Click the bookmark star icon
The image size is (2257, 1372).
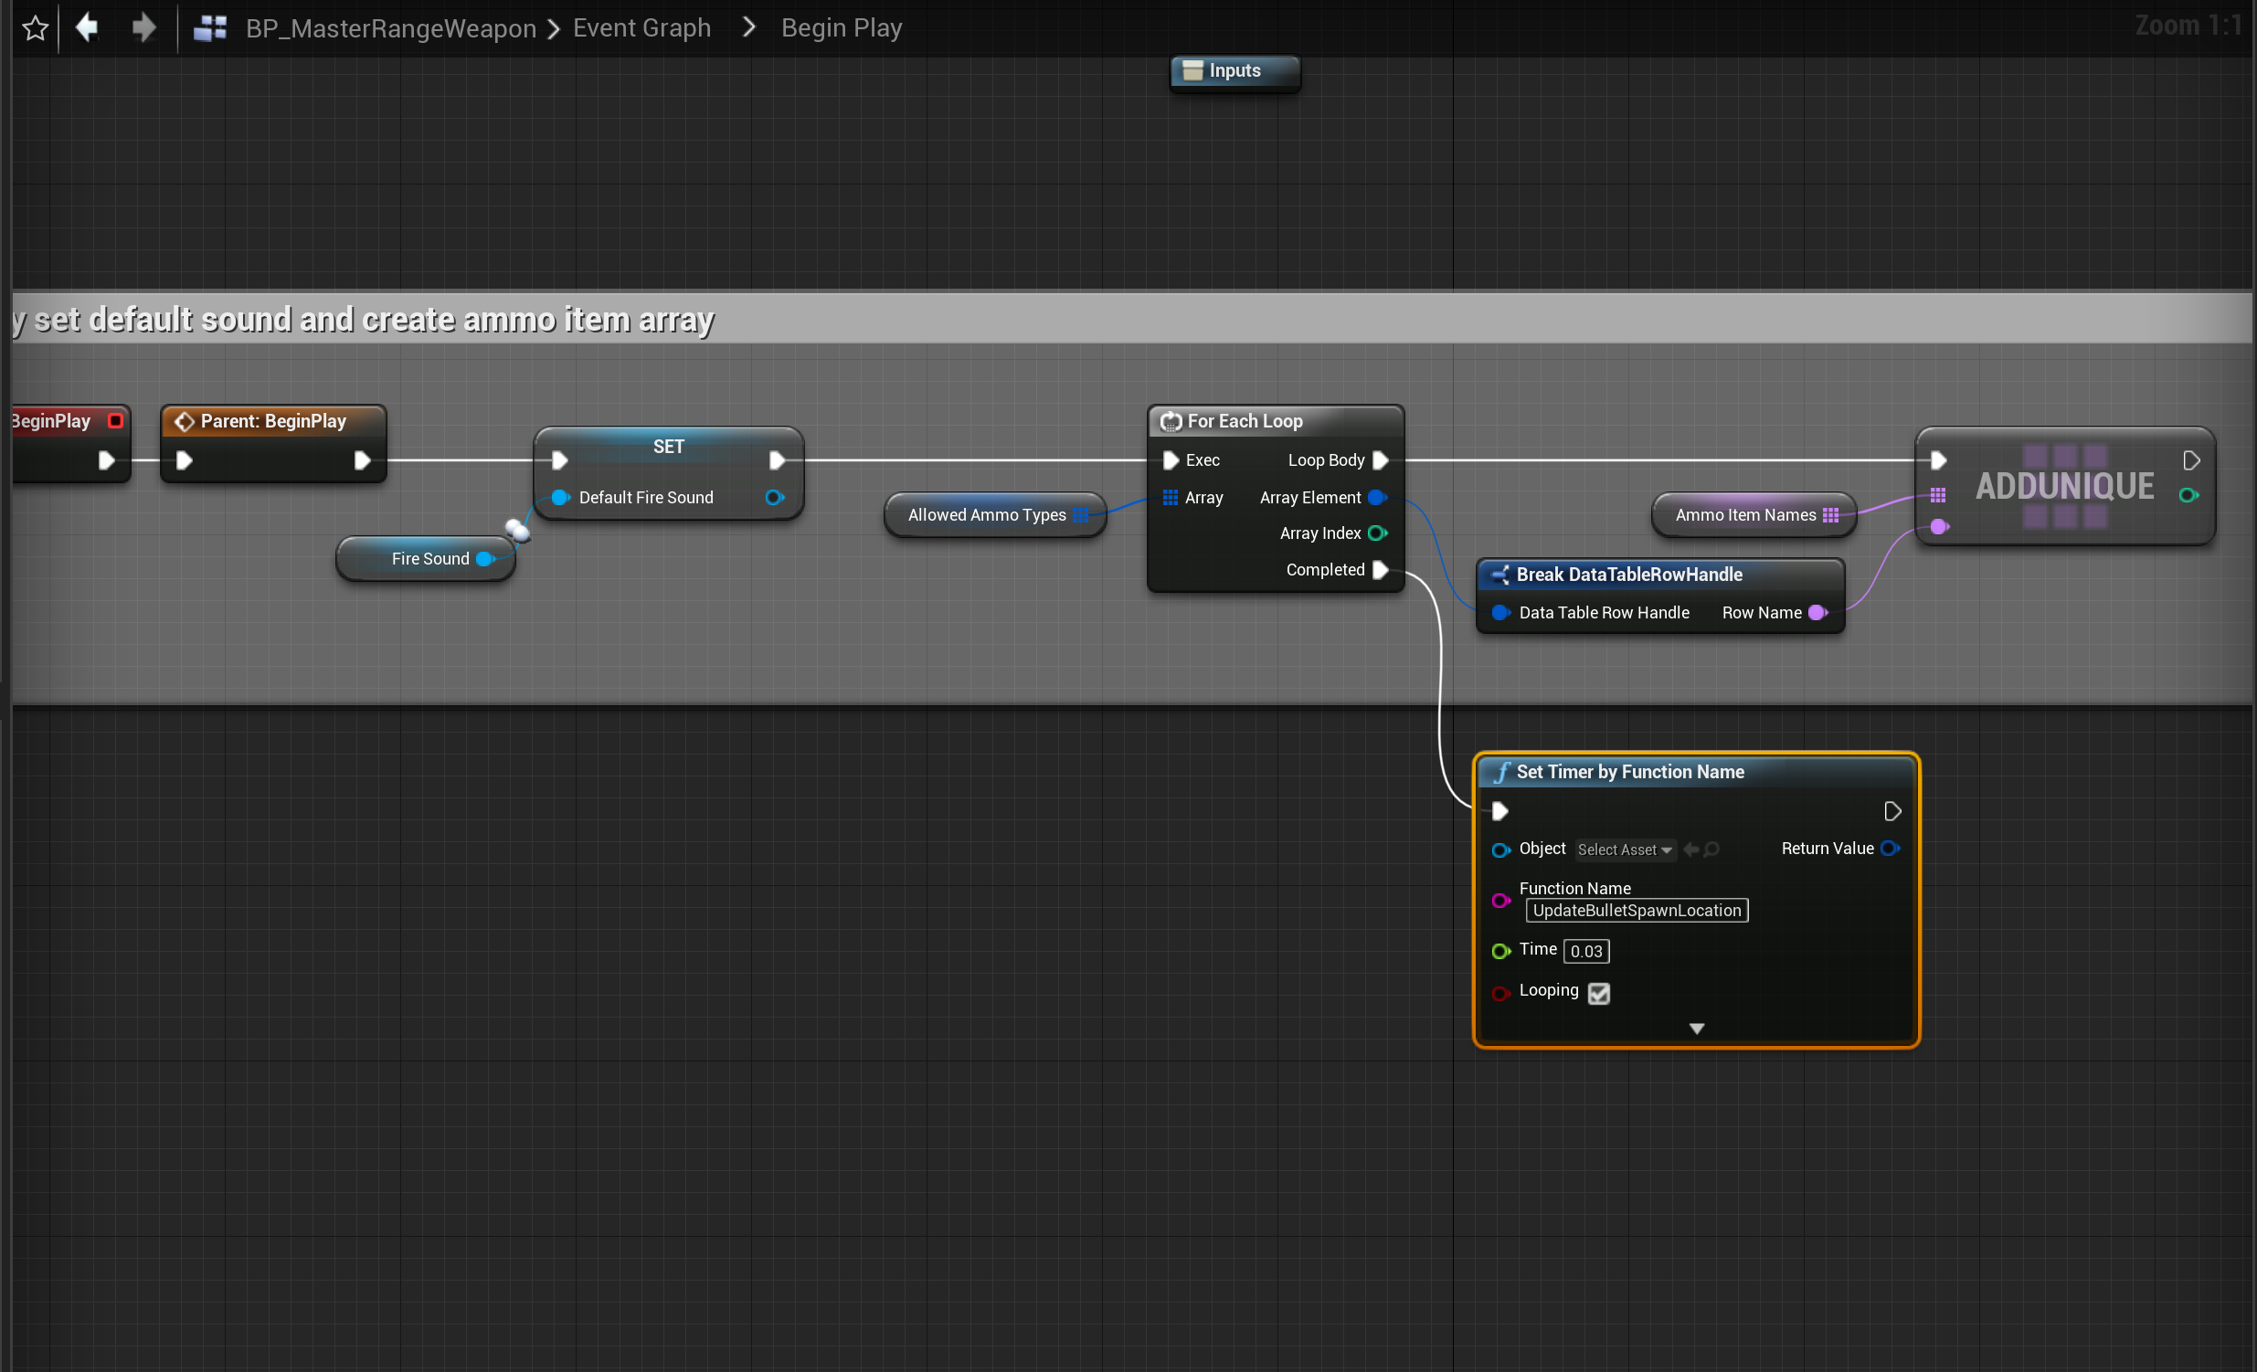coord(35,28)
